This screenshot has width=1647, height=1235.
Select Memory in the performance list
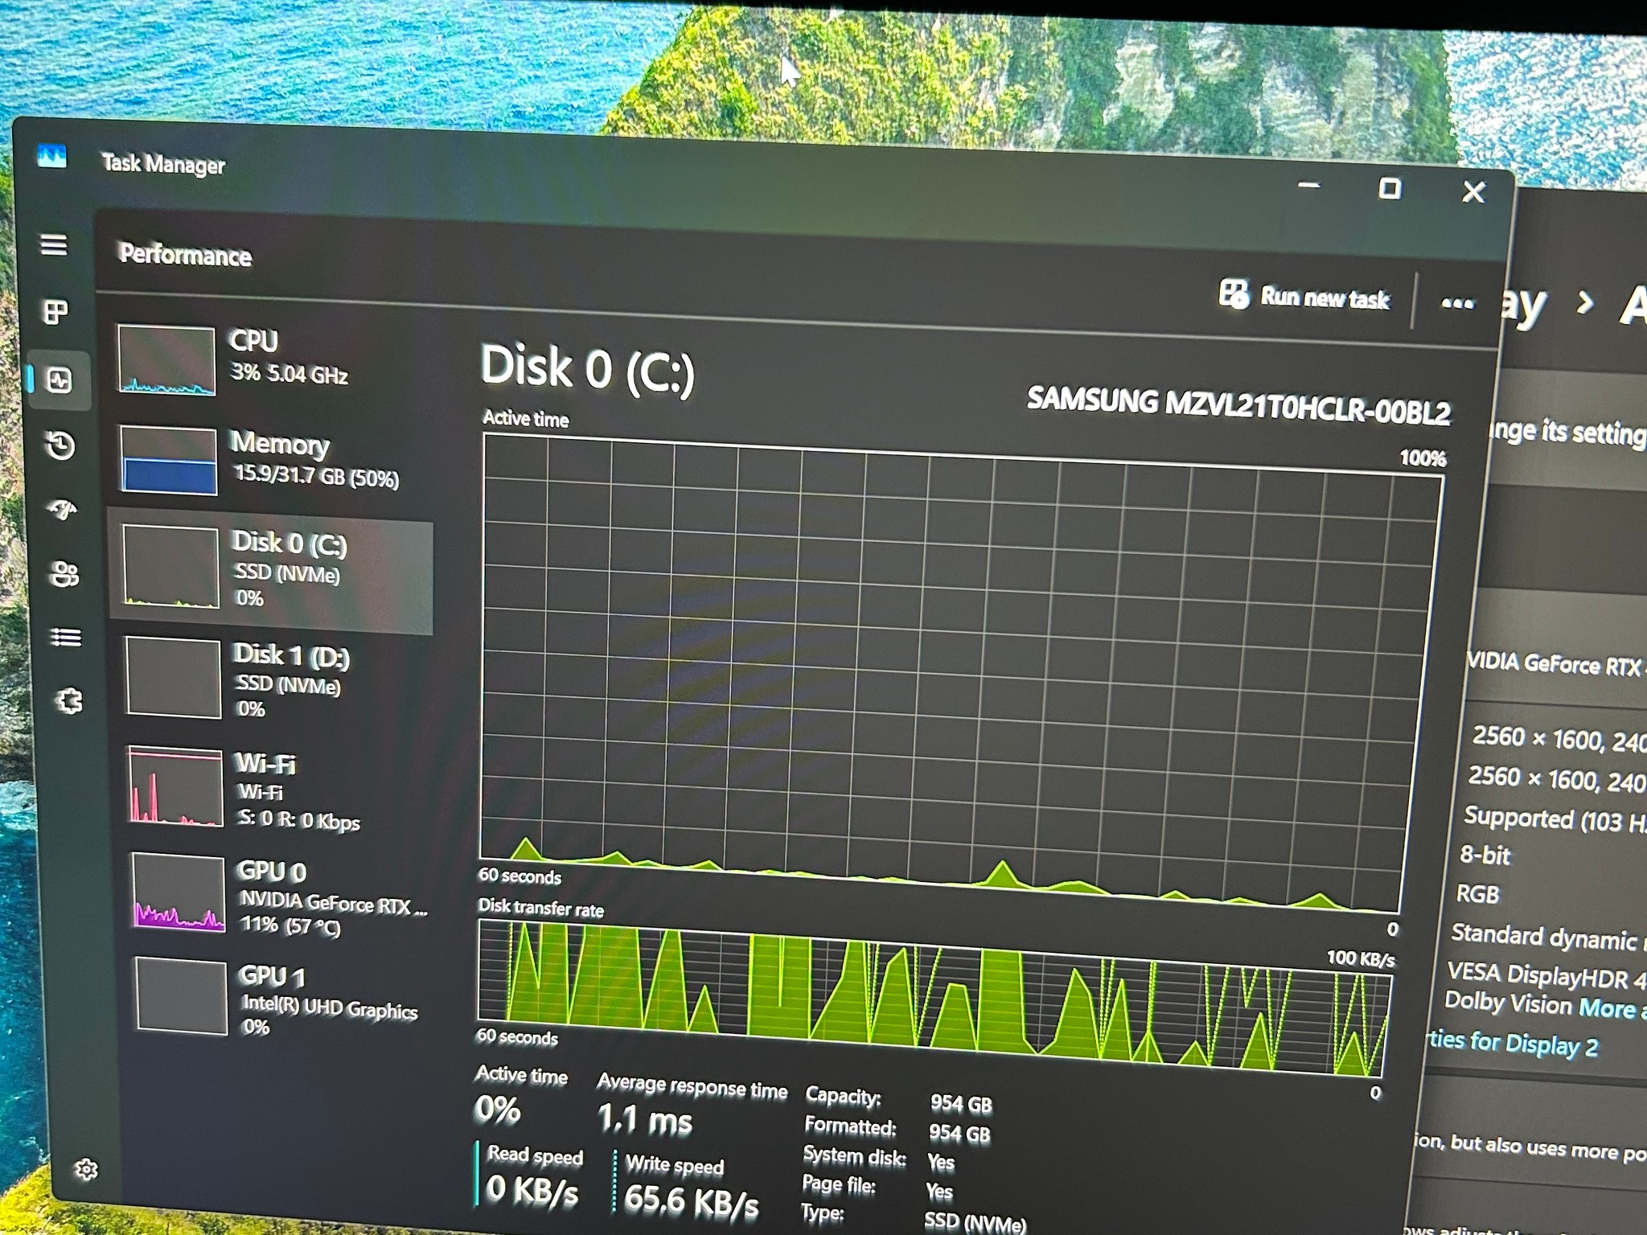tap(269, 461)
